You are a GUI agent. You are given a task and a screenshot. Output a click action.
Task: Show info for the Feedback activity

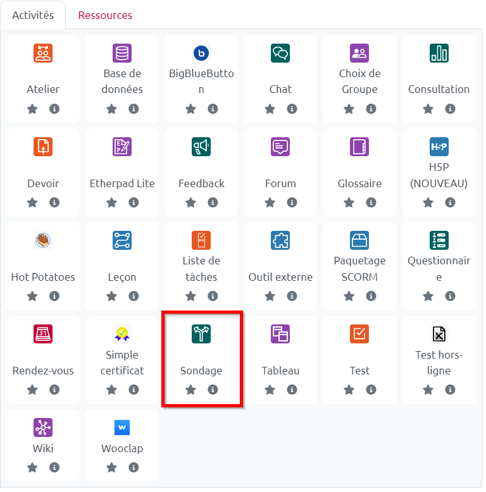213,202
